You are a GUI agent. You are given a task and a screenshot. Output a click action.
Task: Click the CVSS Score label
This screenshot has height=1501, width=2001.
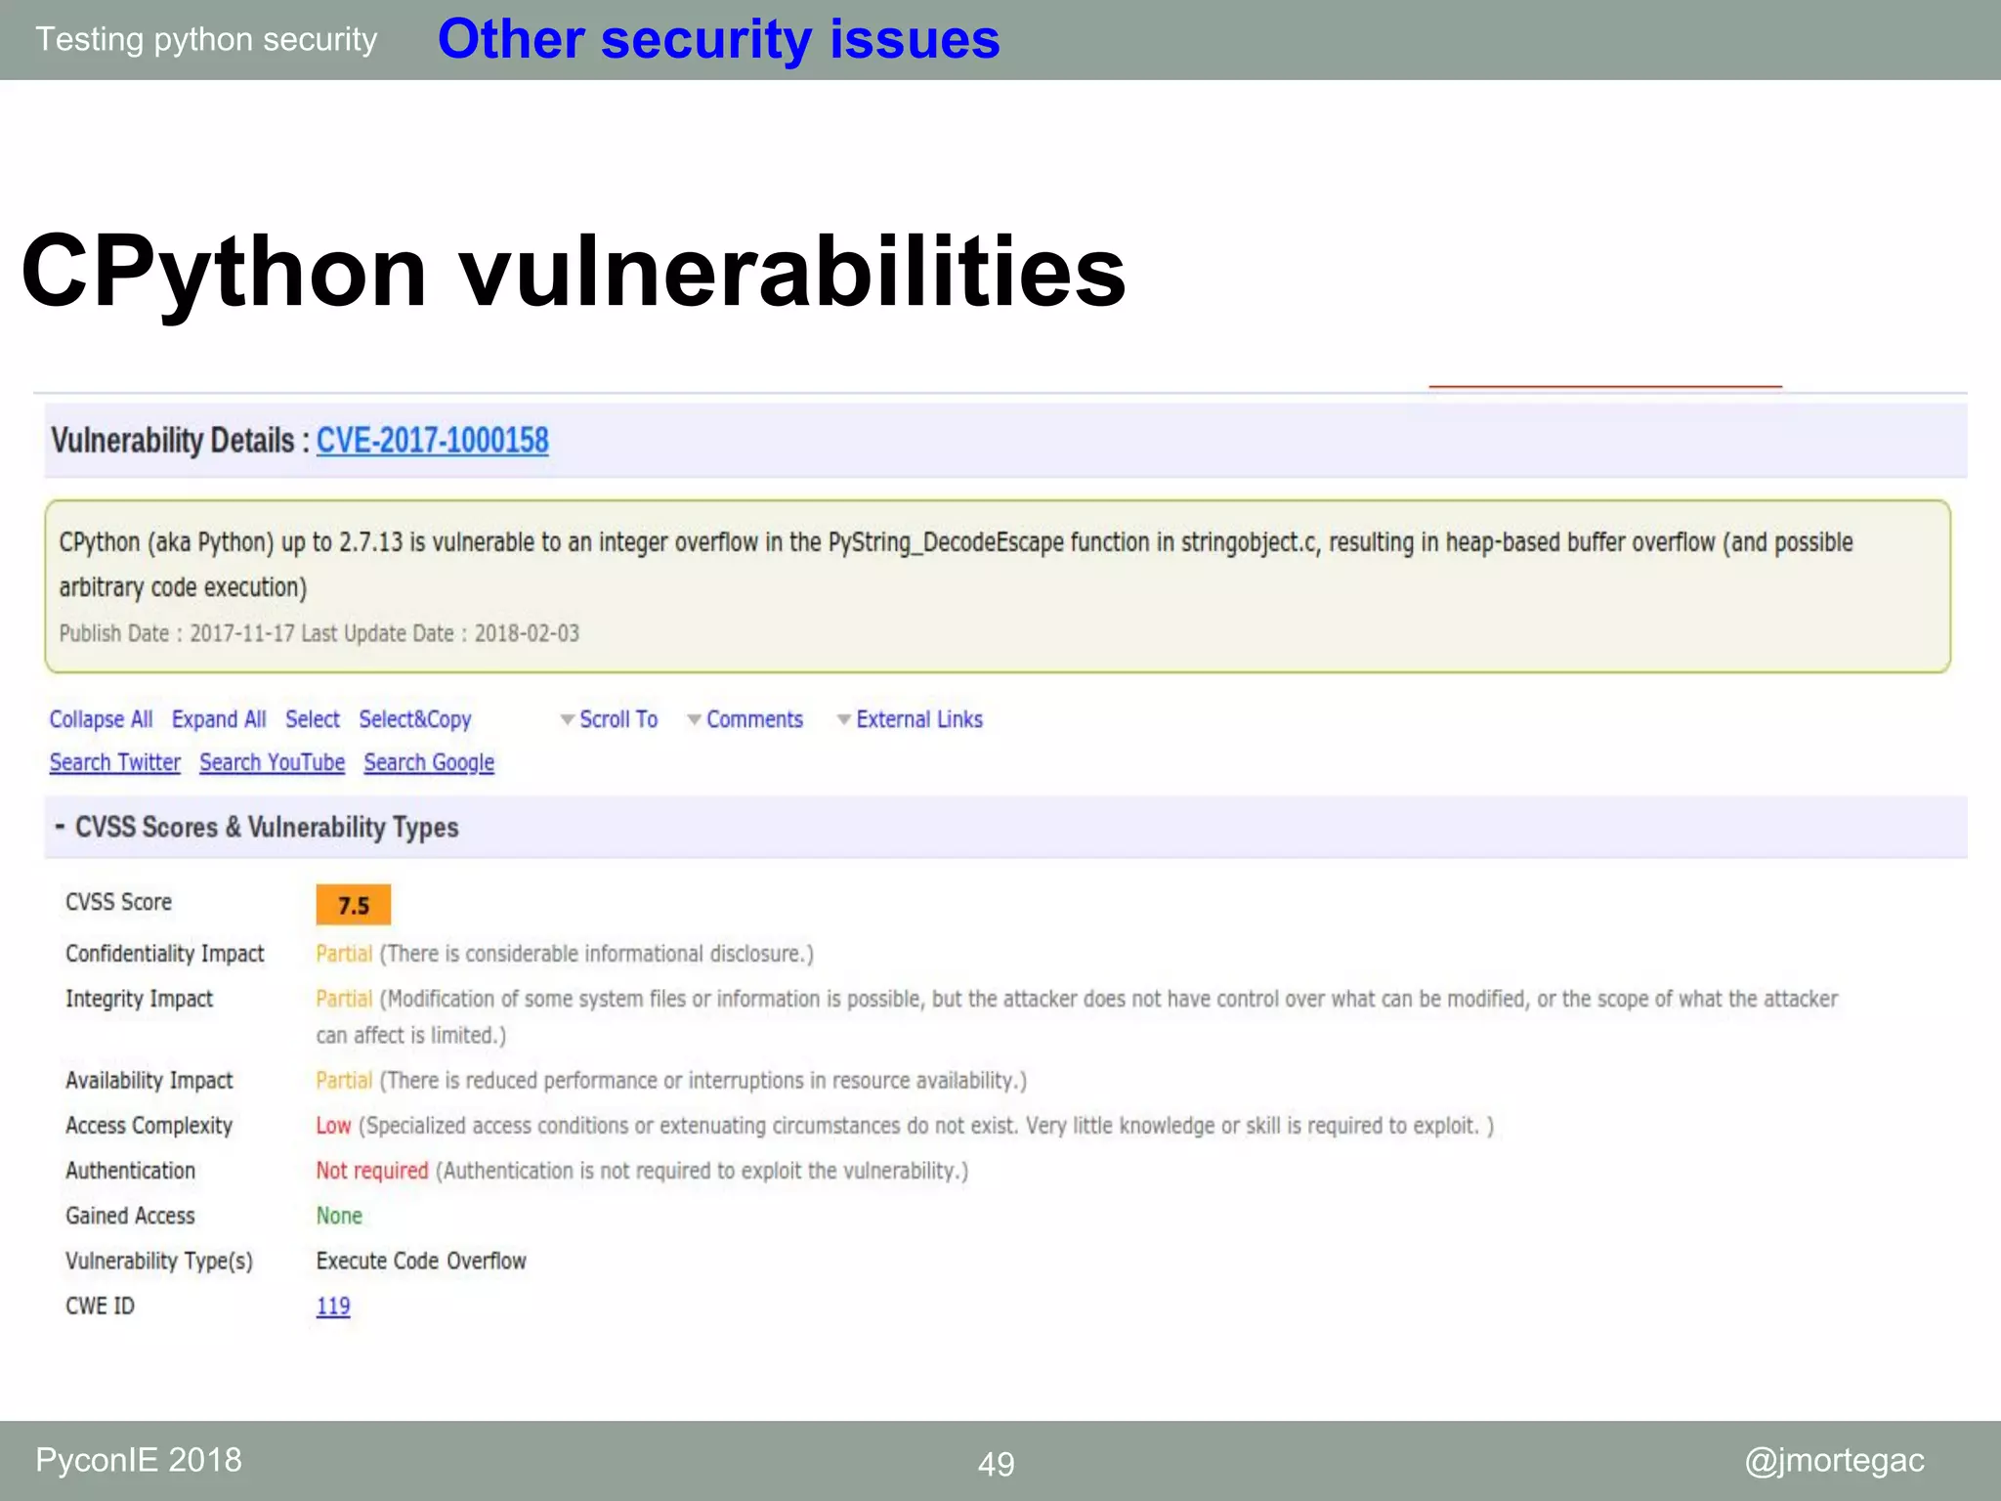tap(118, 902)
